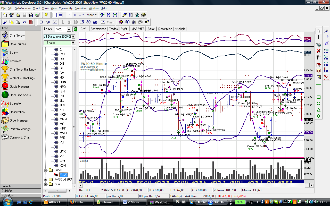Switch to the MAE/MFE tab
This screenshot has height=206, width=330.
pos(138,29)
